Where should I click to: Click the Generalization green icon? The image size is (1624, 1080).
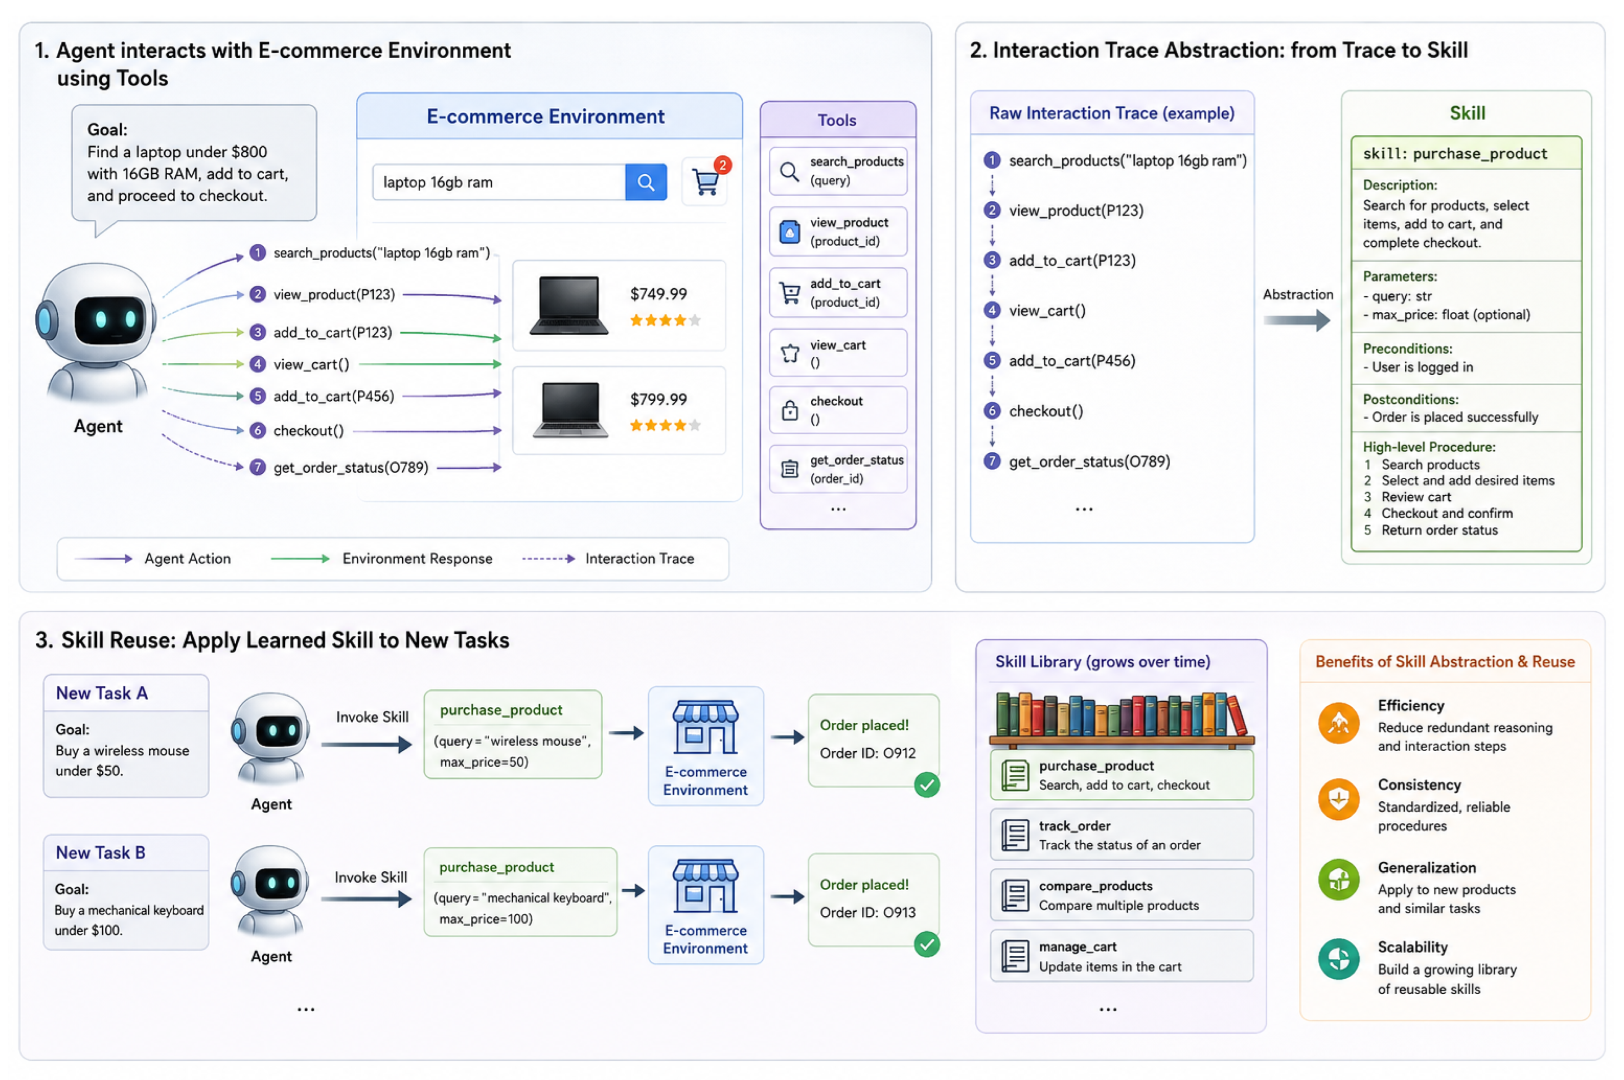[x=1338, y=880]
